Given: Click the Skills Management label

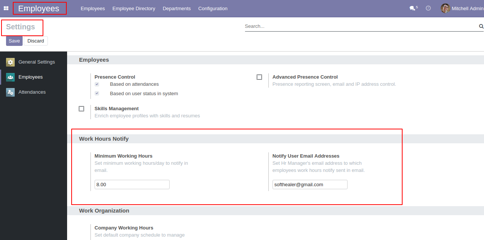Looking at the screenshot, I should pyautogui.click(x=116, y=109).
